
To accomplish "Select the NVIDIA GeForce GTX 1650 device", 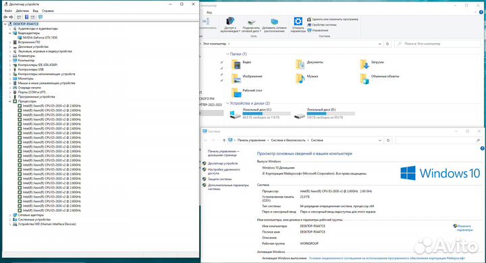I will 40,38.
